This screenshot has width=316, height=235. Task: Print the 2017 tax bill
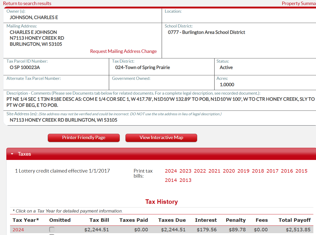[x=272, y=171]
